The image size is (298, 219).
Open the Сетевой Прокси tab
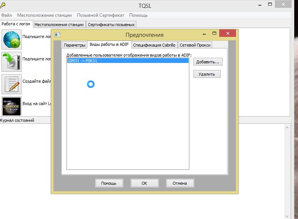point(195,45)
